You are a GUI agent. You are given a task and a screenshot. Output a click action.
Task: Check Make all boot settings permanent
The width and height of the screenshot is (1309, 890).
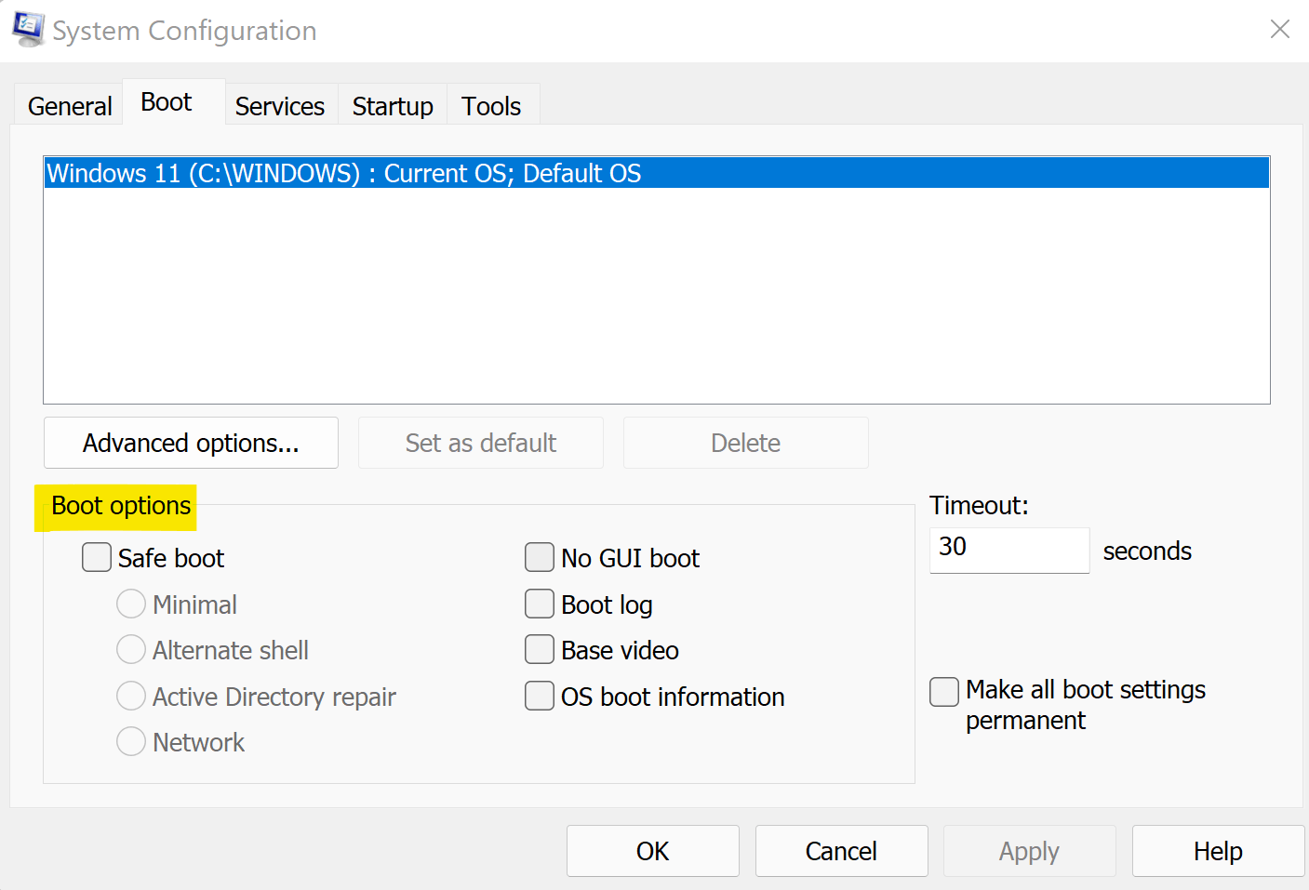[x=944, y=691]
